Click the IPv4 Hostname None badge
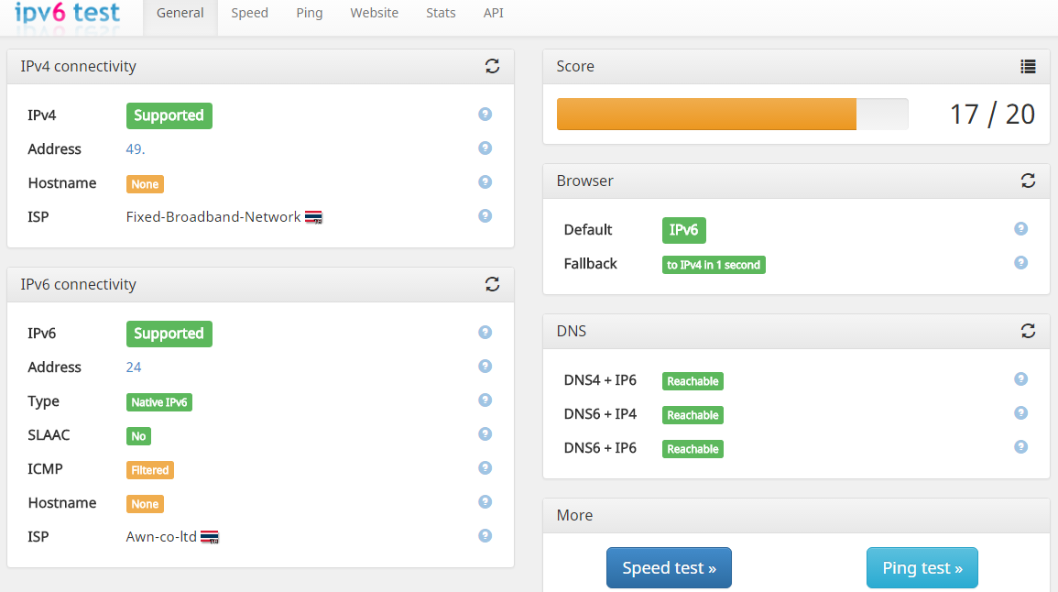 pyautogui.click(x=145, y=183)
